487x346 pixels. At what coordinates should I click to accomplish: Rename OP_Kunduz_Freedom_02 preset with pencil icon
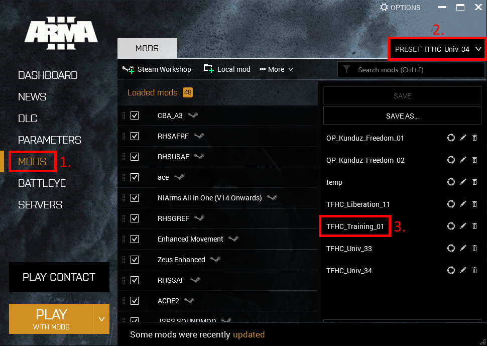pyautogui.click(x=463, y=160)
